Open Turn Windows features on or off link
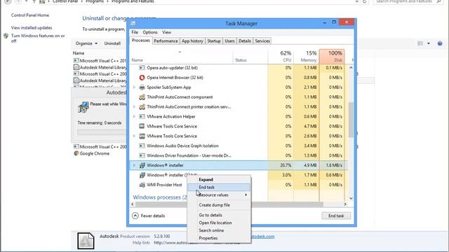449x252 pixels. pos(38,38)
